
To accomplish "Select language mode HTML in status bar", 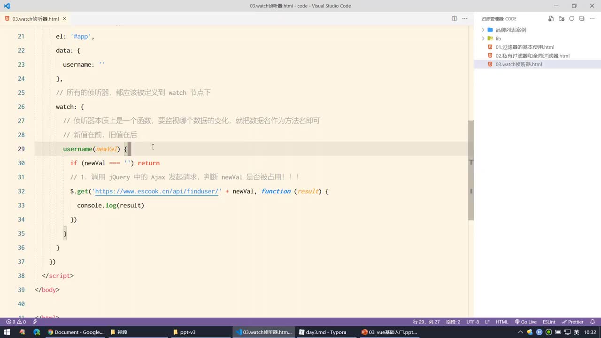I will (x=502, y=322).
